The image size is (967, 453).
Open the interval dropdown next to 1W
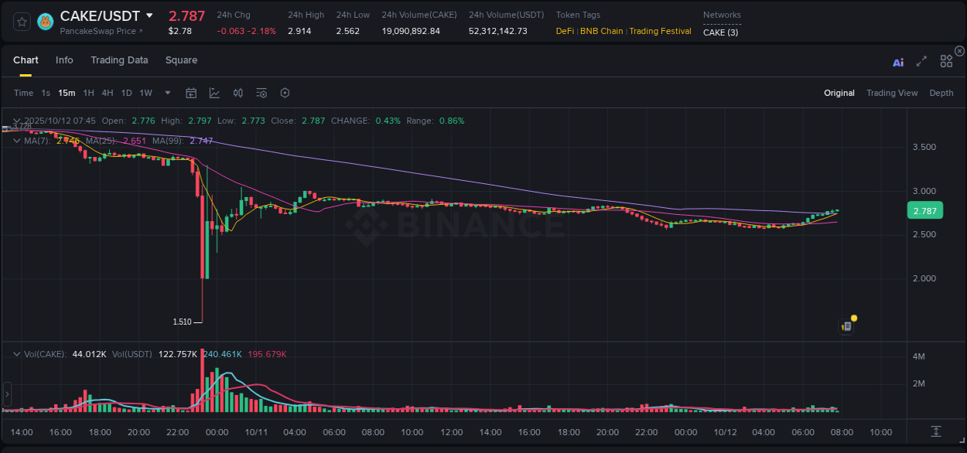pyautogui.click(x=166, y=92)
